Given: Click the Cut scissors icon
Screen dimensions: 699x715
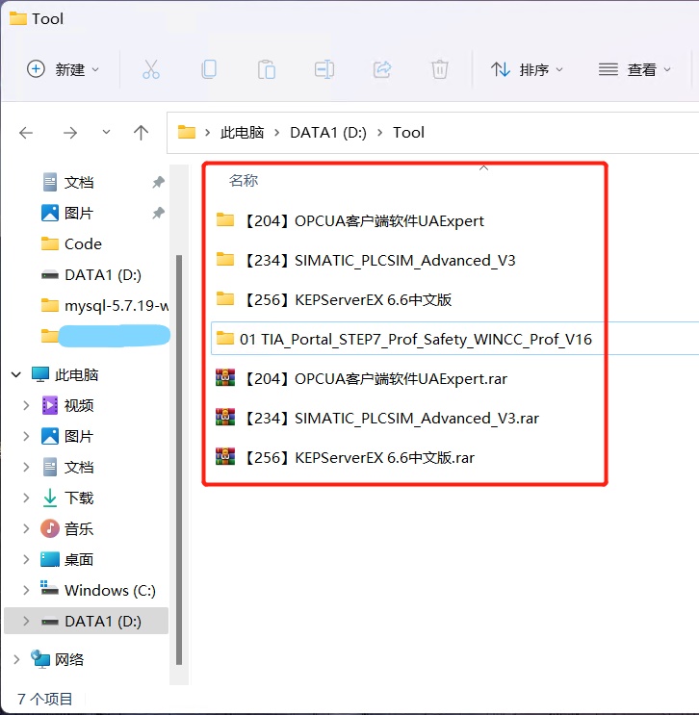Looking at the screenshot, I should coord(151,69).
